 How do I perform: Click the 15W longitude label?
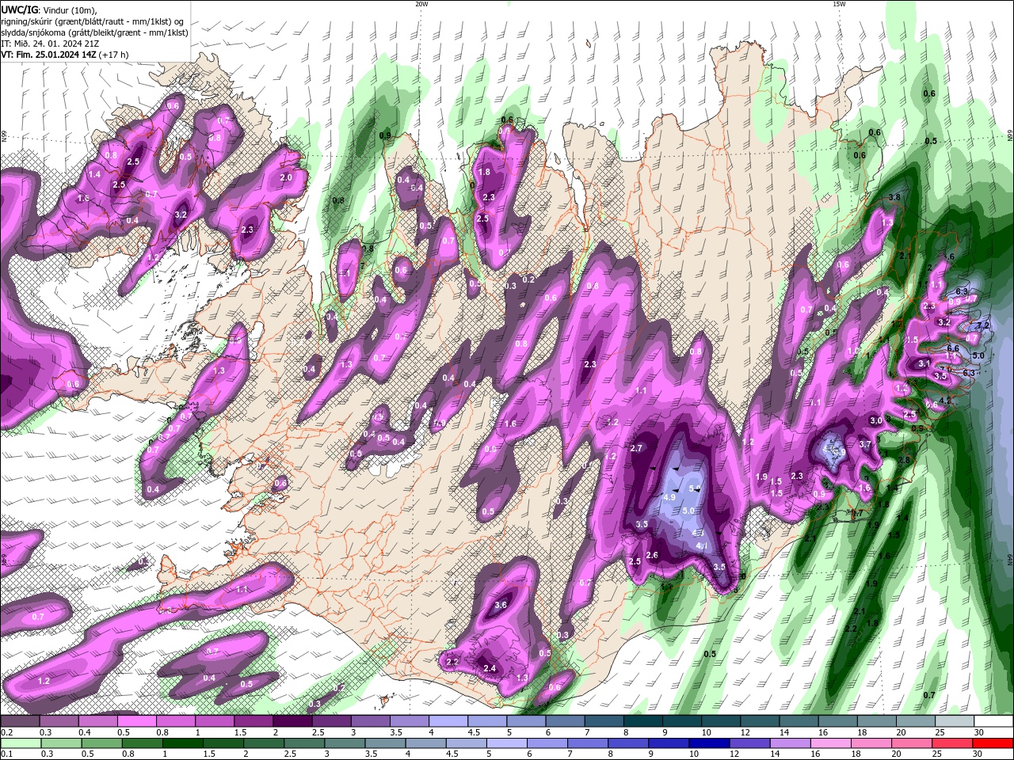[839, 4]
